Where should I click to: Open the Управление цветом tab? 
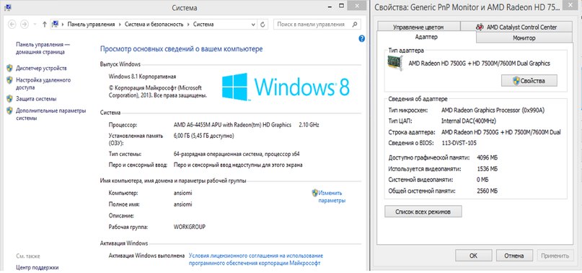pos(418,27)
